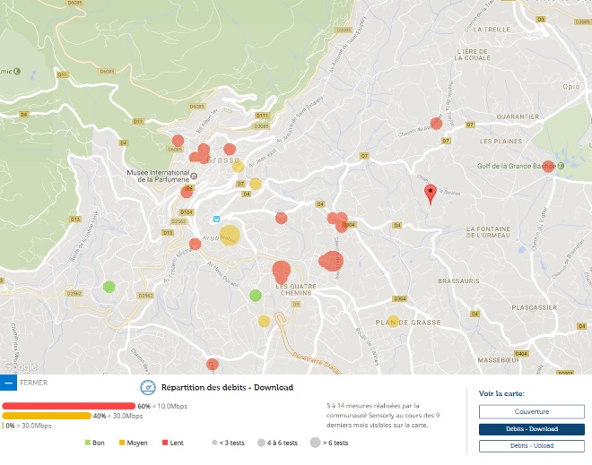Image resolution: width=592 pixels, height=465 pixels.
Task: Select the large yellow circle near the station
Action: [x=230, y=236]
